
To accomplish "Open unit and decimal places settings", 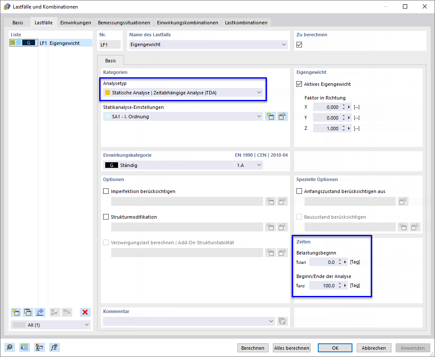I will (x=24, y=347).
